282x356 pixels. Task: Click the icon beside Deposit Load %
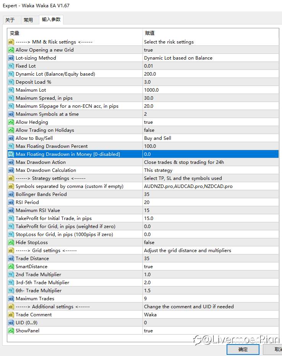[x=11, y=82]
